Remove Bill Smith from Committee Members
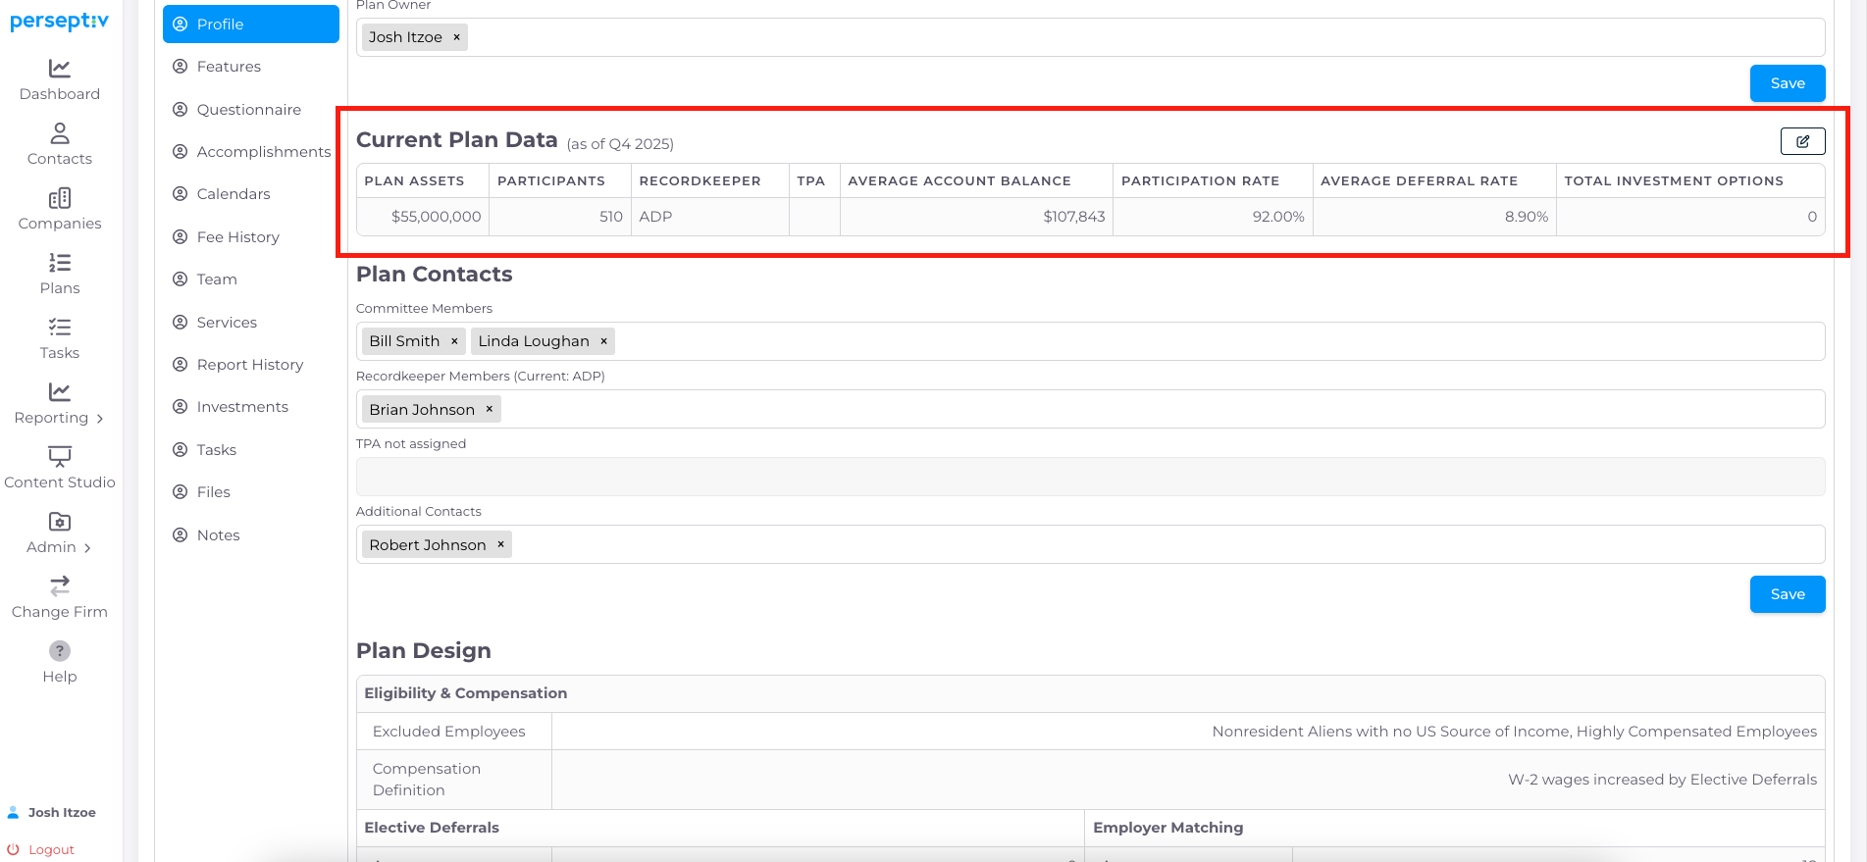The image size is (1867, 862). (x=454, y=341)
